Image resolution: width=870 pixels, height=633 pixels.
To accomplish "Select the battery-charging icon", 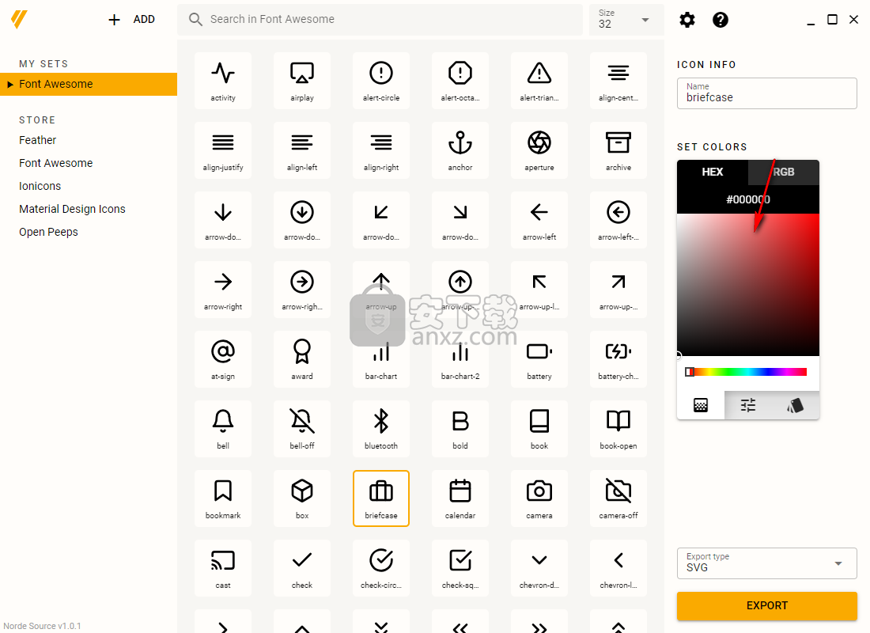I will click(618, 358).
